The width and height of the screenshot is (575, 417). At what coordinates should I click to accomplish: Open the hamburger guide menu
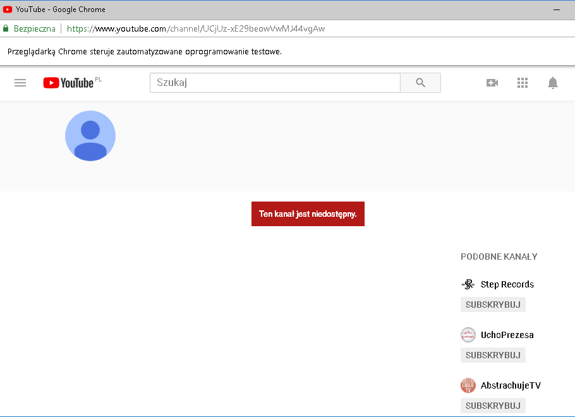20,83
